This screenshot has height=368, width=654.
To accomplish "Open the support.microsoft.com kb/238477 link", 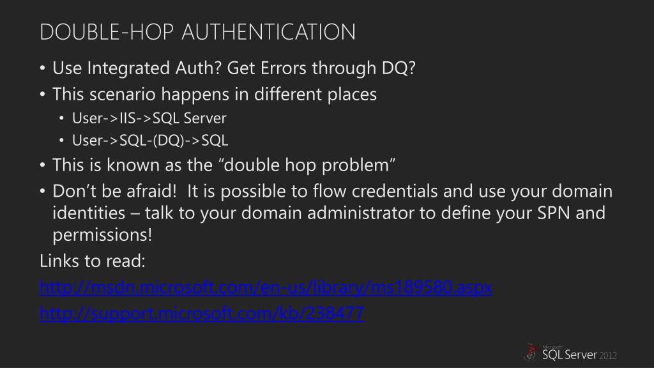I will 202,313.
